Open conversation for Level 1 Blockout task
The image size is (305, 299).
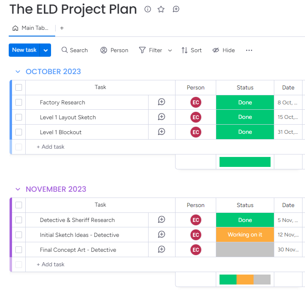[x=162, y=132]
